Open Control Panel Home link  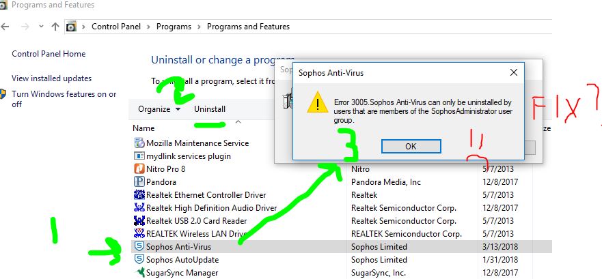49,54
